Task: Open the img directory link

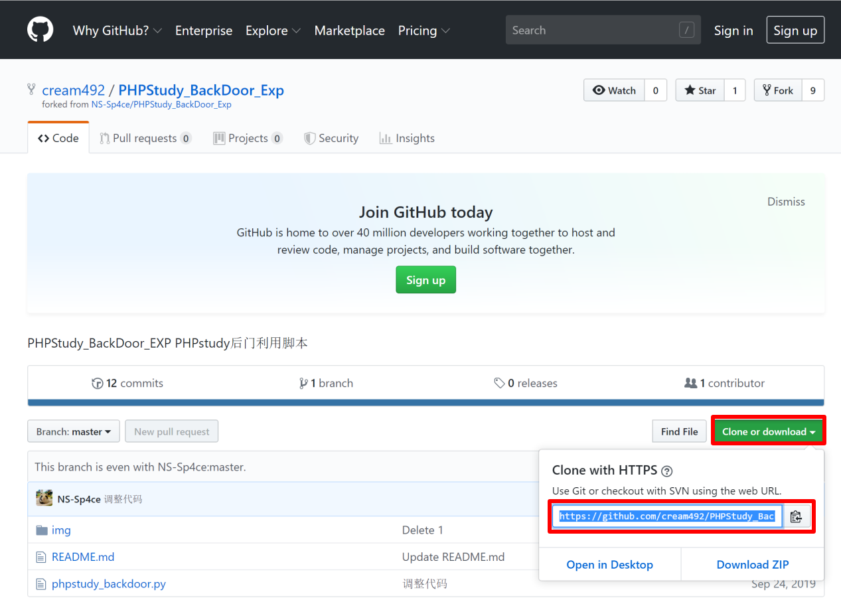Action: [61, 530]
